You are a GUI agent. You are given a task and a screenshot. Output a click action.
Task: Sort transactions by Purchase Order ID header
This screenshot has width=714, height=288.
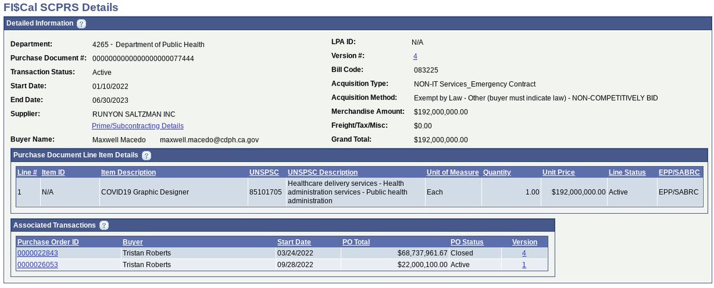pyautogui.click(x=48, y=242)
